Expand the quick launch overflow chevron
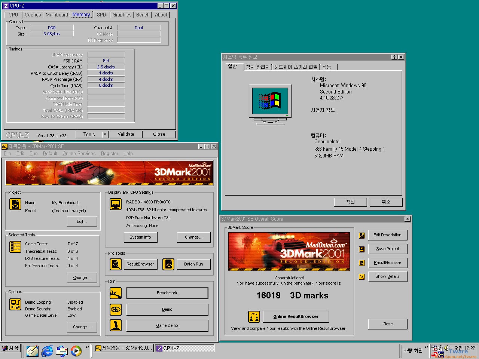Viewport: 479px width, 359px height. (x=88, y=347)
